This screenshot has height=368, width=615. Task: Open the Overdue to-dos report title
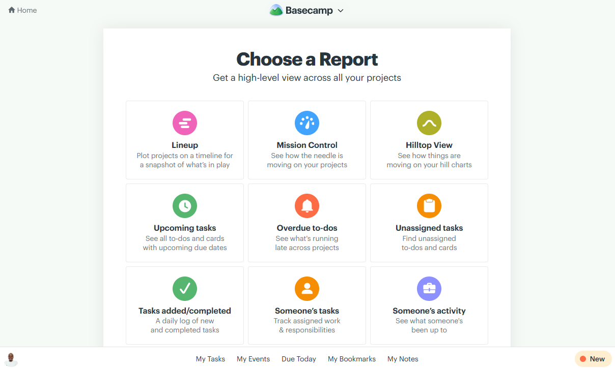(x=307, y=228)
